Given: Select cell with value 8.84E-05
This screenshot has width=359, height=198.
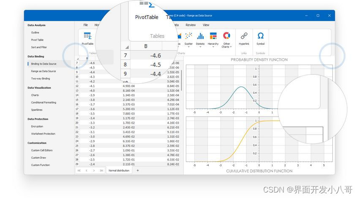Looking at the screenshot, I should tap(173, 86).
